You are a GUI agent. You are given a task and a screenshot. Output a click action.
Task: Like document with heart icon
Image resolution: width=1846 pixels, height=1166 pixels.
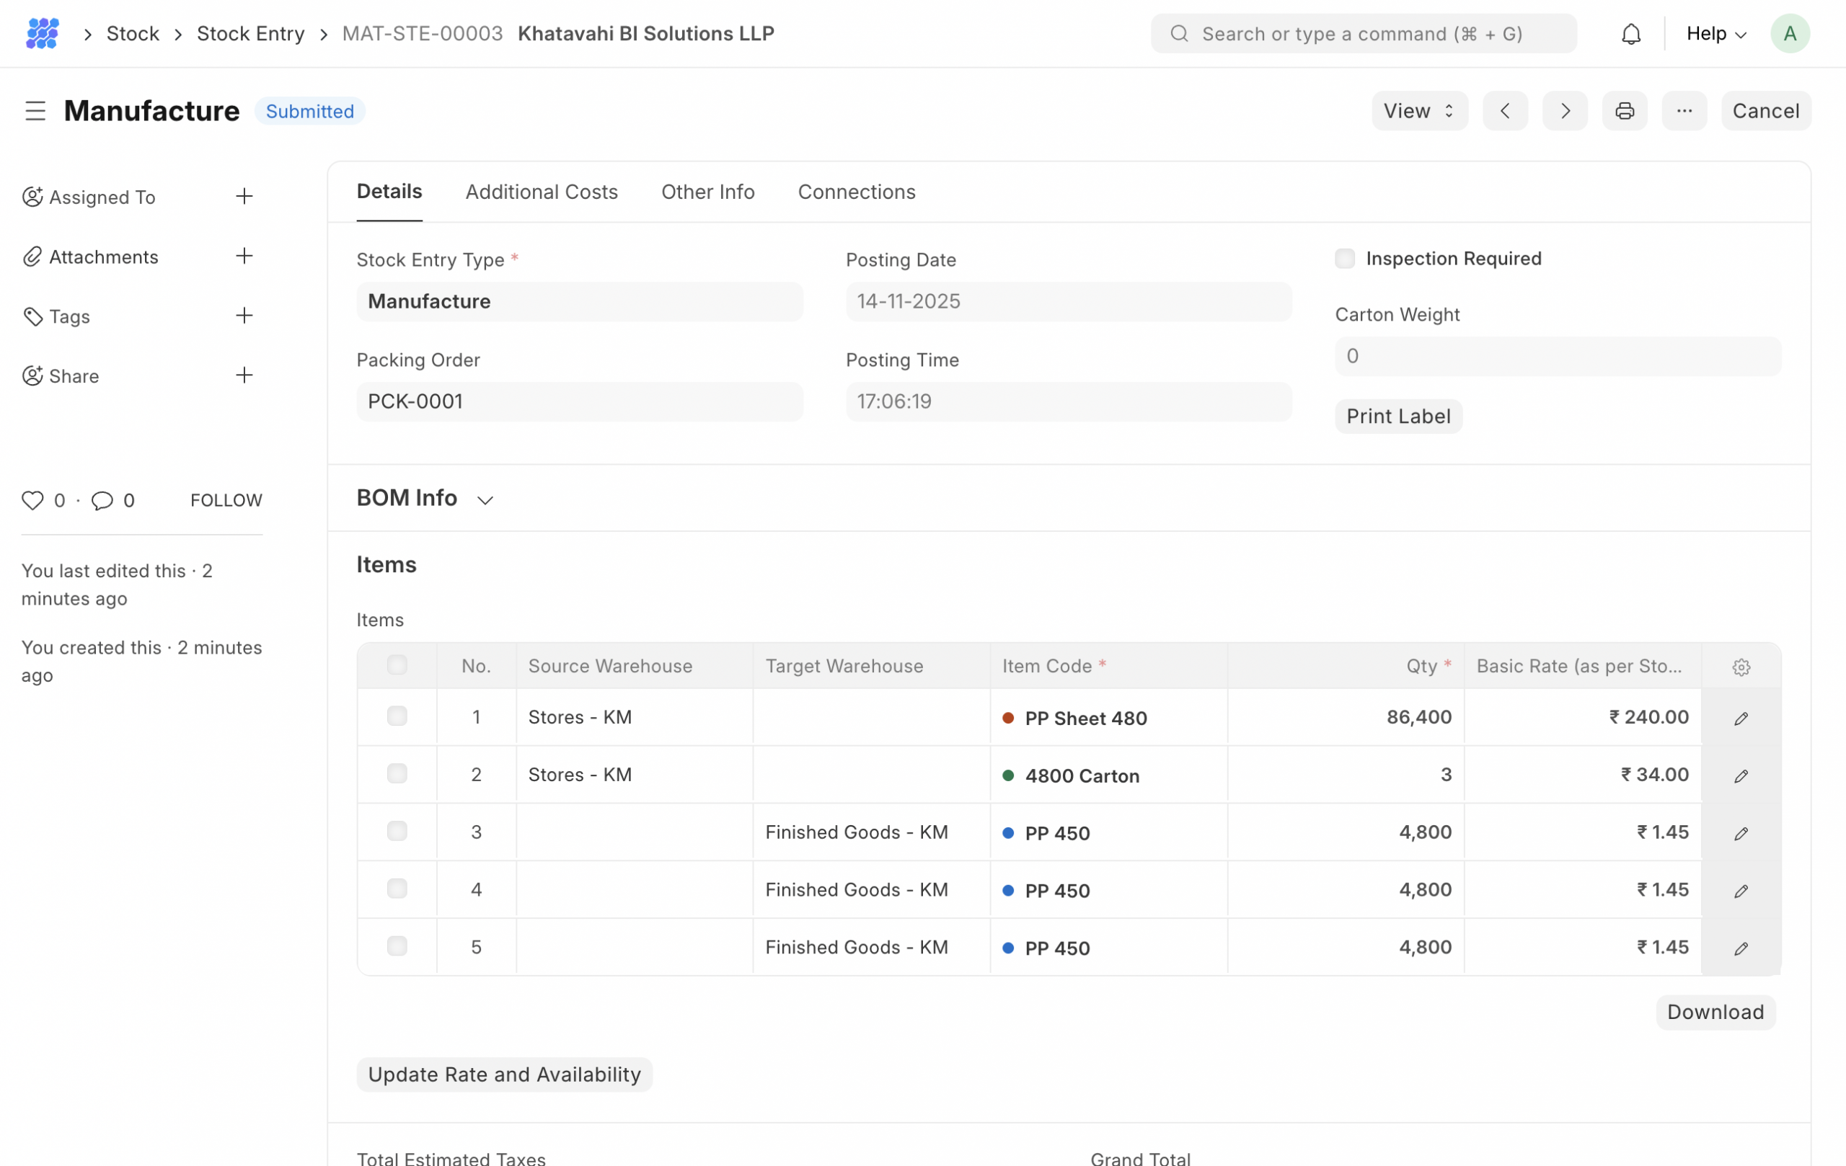tap(32, 500)
